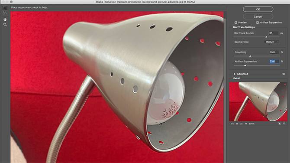Select the Blur Estimation tool
The image size is (290, 163).
pyautogui.click(x=5, y=8)
